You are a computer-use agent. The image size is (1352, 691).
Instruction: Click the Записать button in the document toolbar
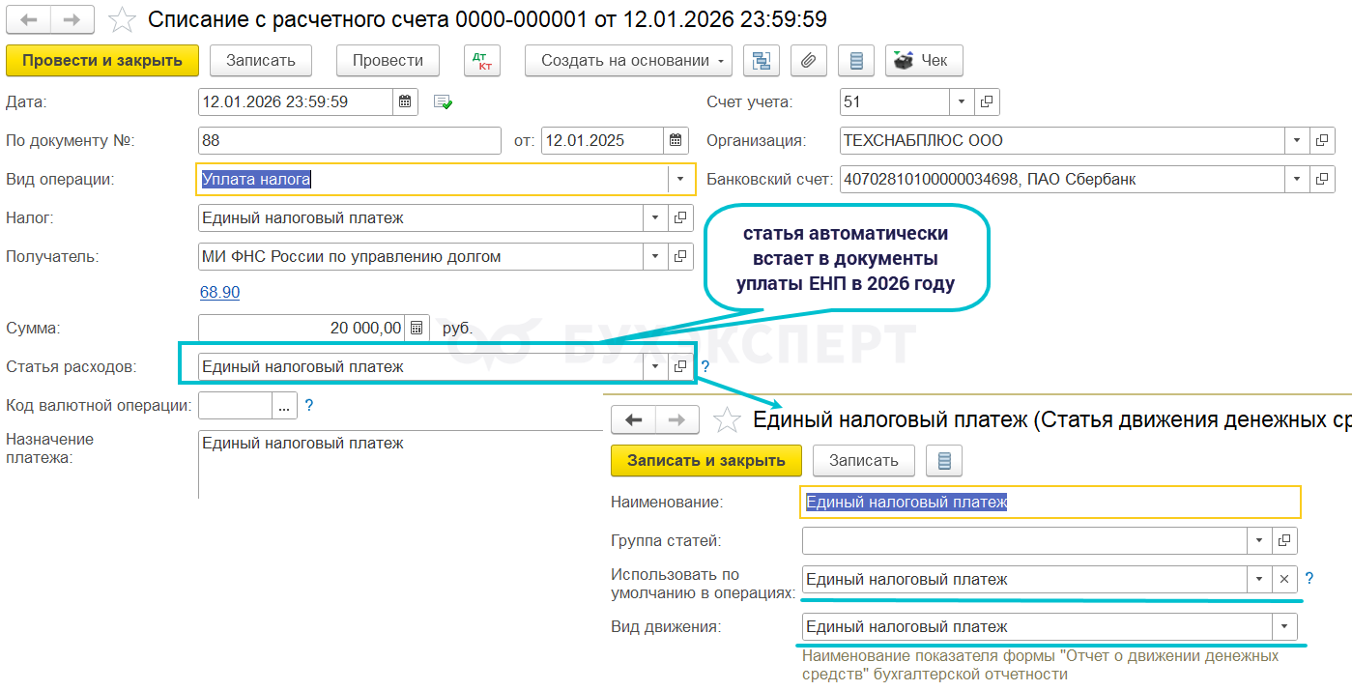click(x=261, y=61)
